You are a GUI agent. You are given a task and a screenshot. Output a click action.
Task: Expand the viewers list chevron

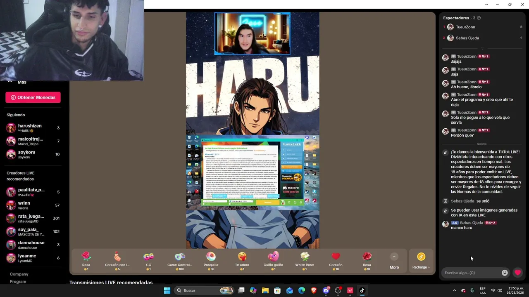coord(482,48)
